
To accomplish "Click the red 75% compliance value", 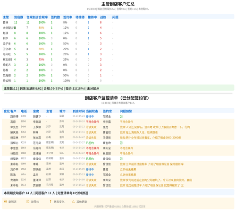I will 42,60.
